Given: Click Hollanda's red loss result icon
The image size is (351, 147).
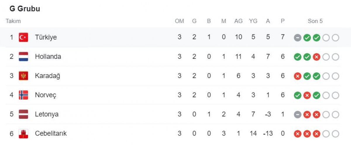Looking at the screenshot, I should [316, 57].
